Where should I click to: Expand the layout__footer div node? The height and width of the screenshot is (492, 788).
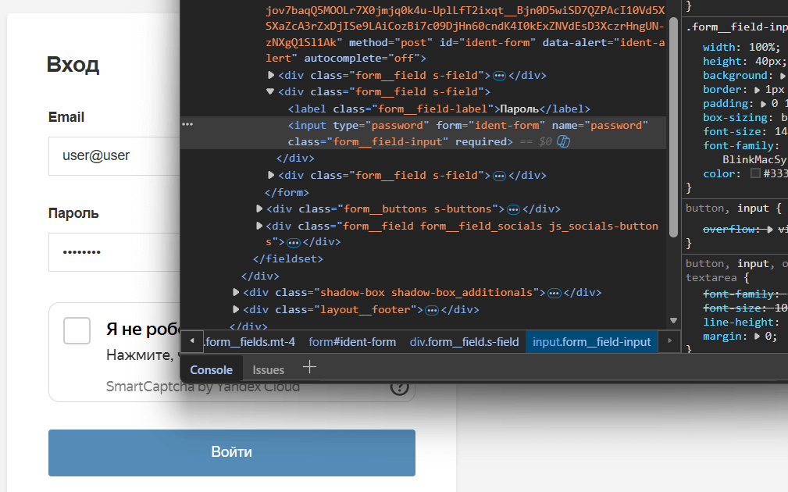(x=236, y=309)
